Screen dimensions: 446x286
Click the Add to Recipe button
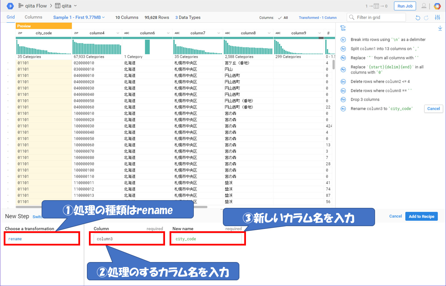pos(421,216)
